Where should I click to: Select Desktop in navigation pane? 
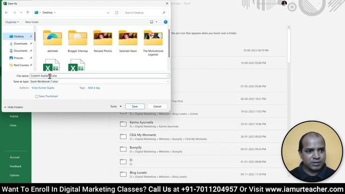tap(18, 37)
